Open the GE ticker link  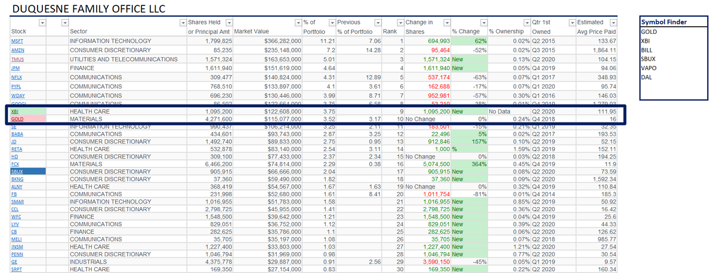(x=13, y=261)
